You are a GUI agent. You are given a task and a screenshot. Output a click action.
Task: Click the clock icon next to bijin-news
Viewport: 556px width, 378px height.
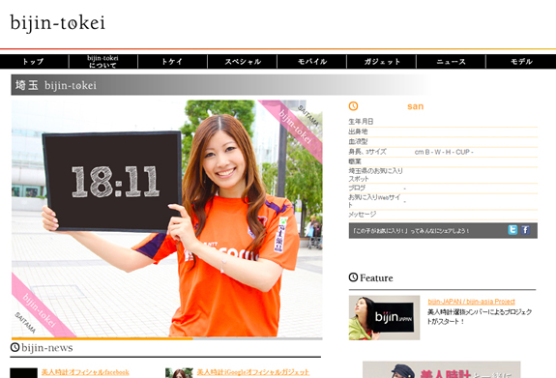tap(15, 347)
